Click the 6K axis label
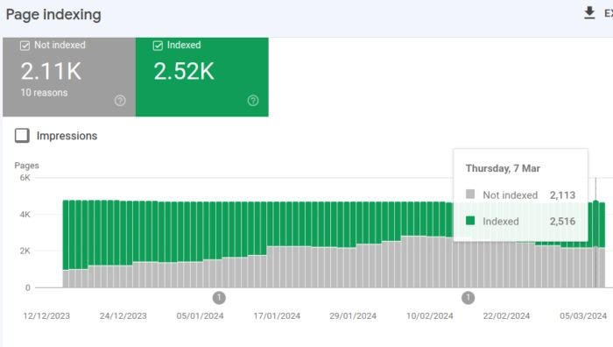Image resolution: width=613 pixels, height=347 pixels. point(25,178)
